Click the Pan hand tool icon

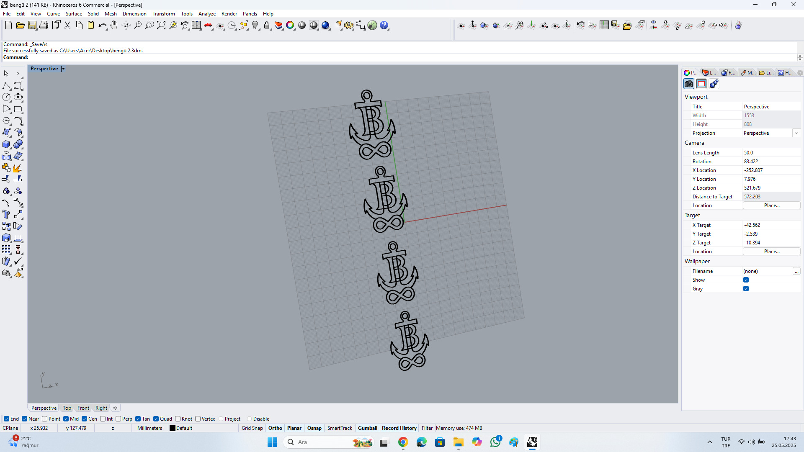pos(114,26)
